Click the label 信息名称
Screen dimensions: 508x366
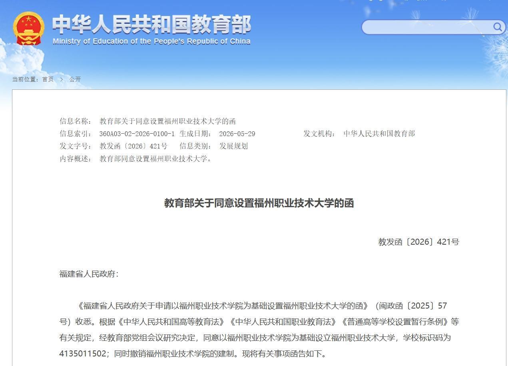pyautogui.click(x=76, y=121)
